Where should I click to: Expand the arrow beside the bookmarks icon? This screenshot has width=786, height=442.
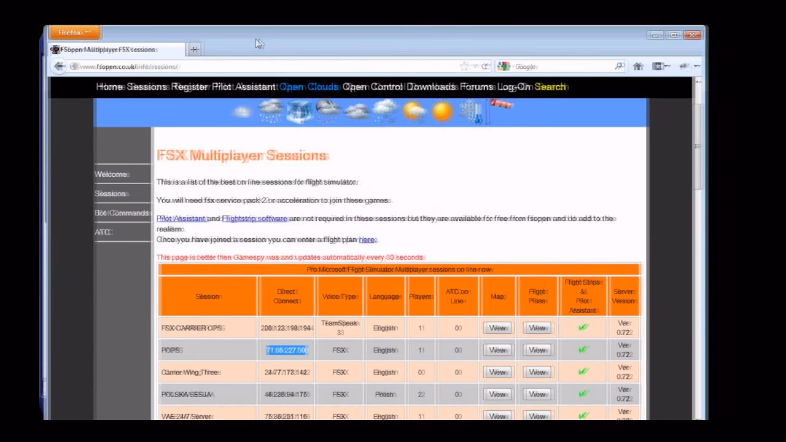667,66
